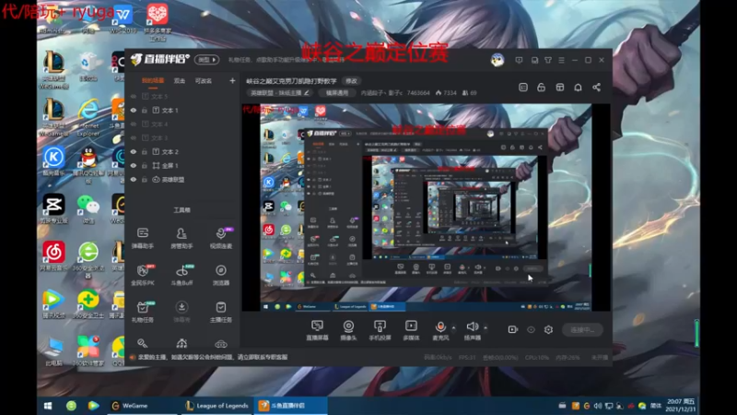Click the eye preview icon near settings
The image size is (737, 415).
coord(531,329)
